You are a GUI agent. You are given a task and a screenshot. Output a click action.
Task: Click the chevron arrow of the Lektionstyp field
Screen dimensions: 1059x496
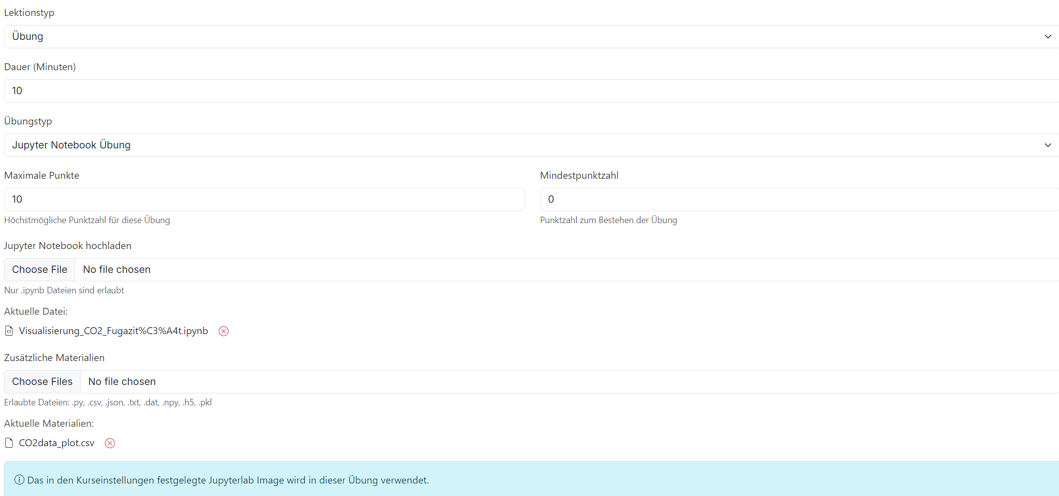pyautogui.click(x=1048, y=37)
